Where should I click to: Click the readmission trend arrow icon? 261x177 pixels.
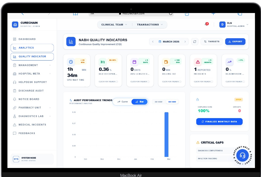pos(229,62)
